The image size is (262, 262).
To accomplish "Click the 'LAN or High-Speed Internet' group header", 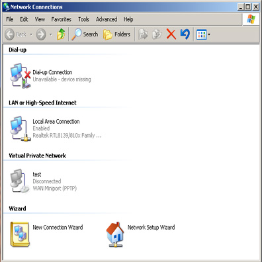I will pyautogui.click(x=42, y=103).
